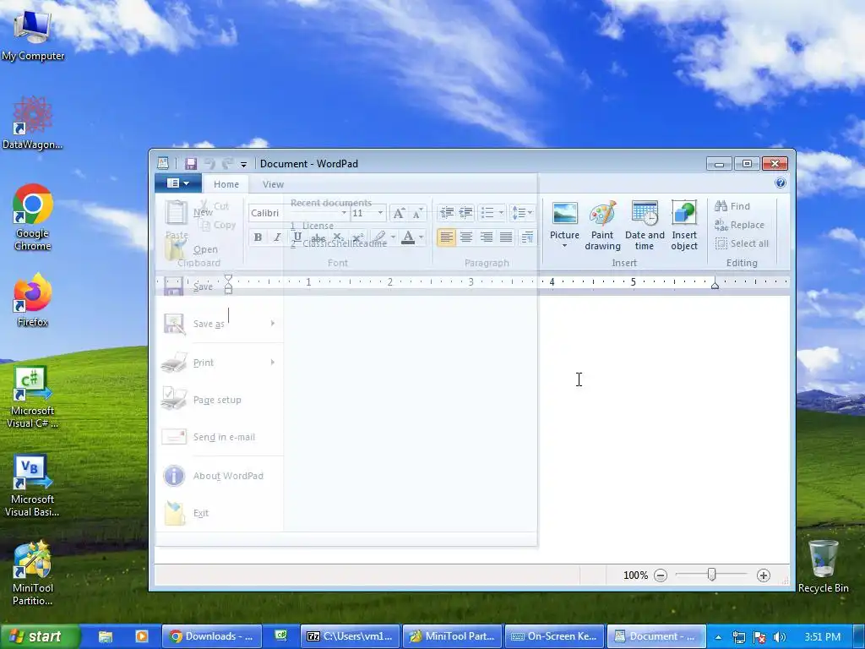Viewport: 865px width, 649px height.
Task: Switch to On-Screen Keyboard taskbar button
Action: tap(554, 637)
